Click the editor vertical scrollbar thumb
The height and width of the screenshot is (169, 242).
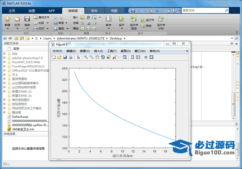tap(233, 104)
